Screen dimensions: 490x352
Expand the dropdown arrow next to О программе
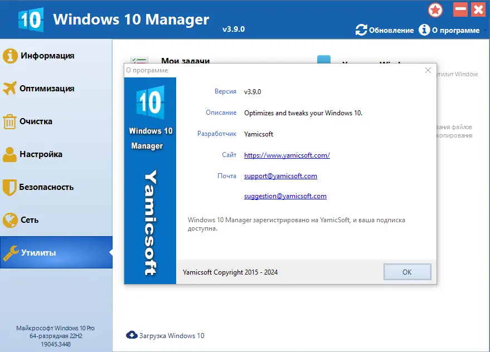pos(485,30)
